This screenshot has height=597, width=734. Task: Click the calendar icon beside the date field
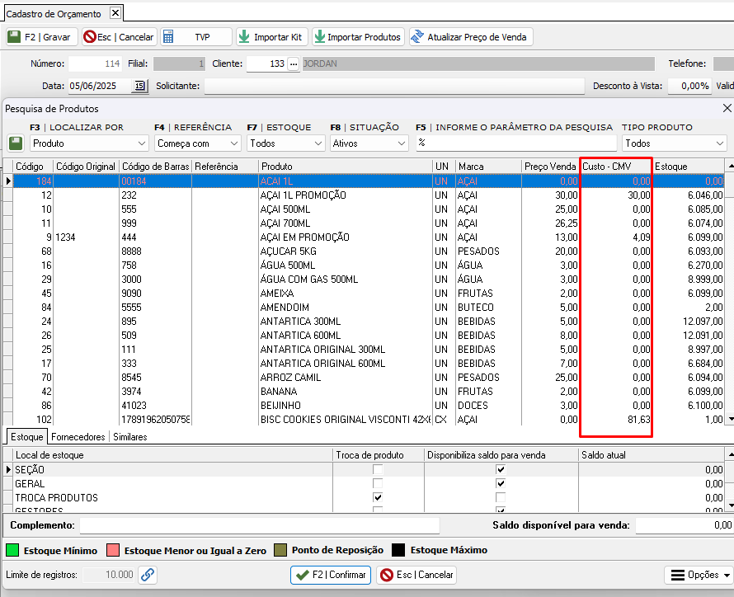pos(139,86)
